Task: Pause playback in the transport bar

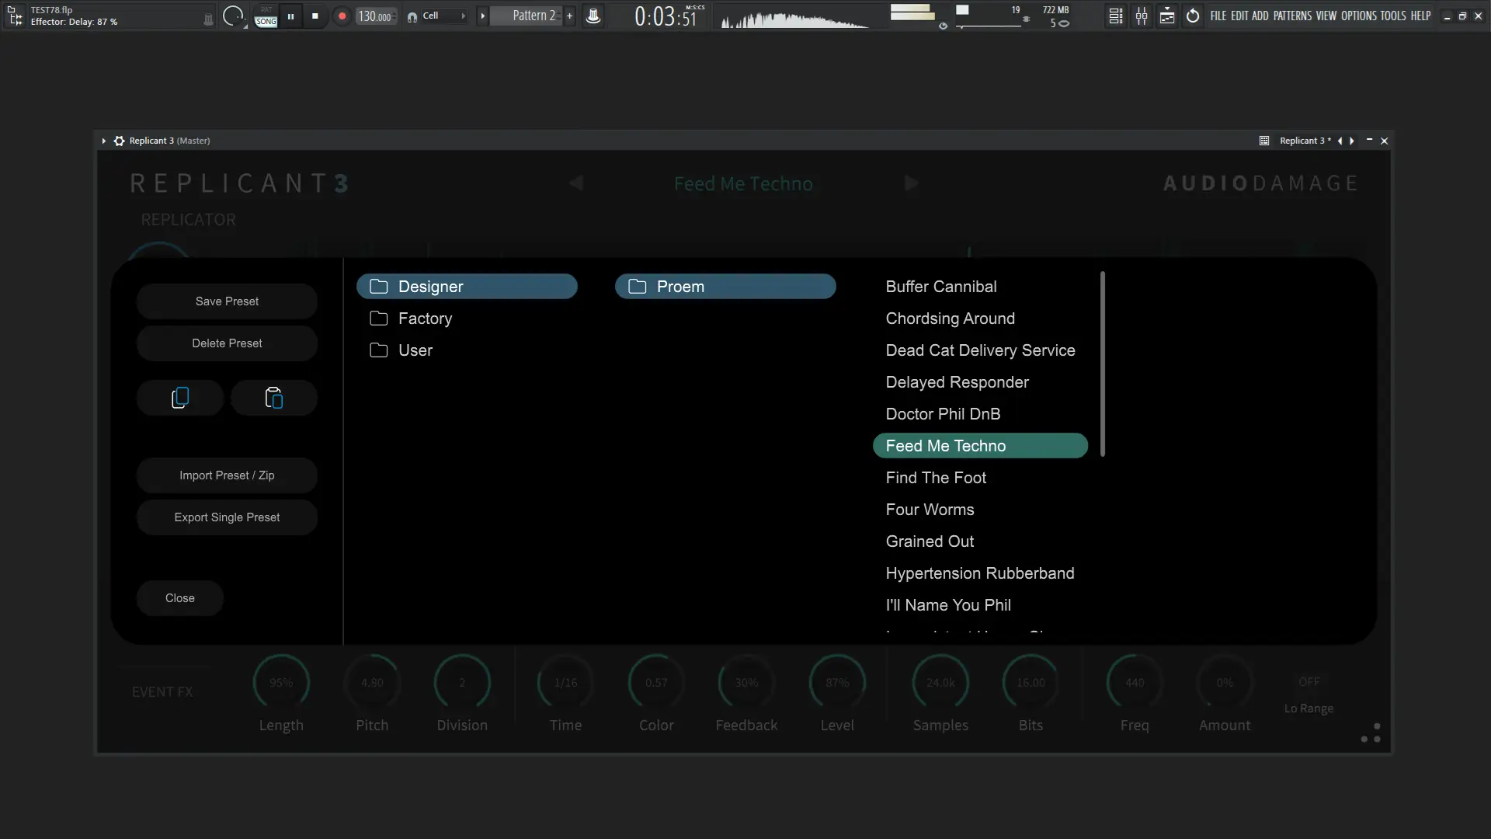Action: tap(290, 16)
